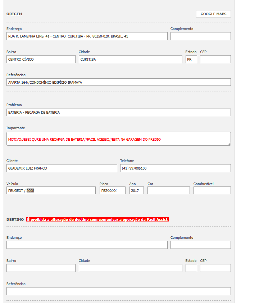Click the Importante label
273x303 pixels.
point(15,128)
